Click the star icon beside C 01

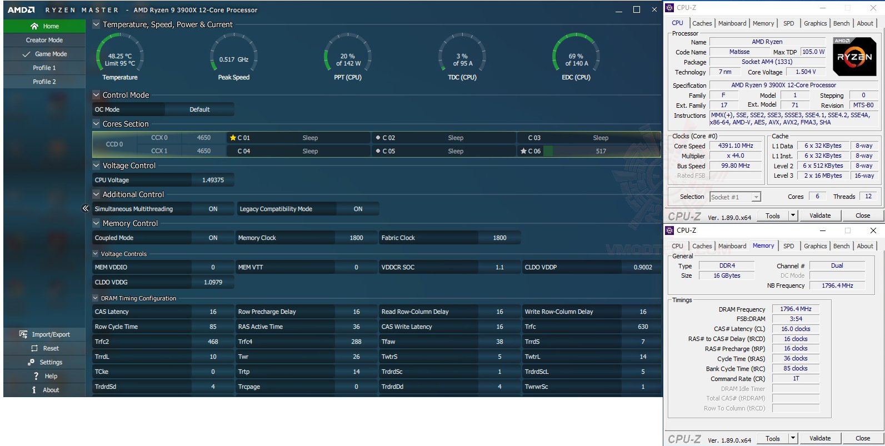(x=233, y=138)
